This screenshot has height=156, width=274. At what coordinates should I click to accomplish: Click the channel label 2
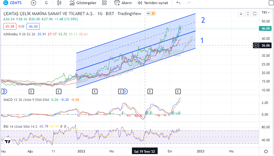point(203,20)
